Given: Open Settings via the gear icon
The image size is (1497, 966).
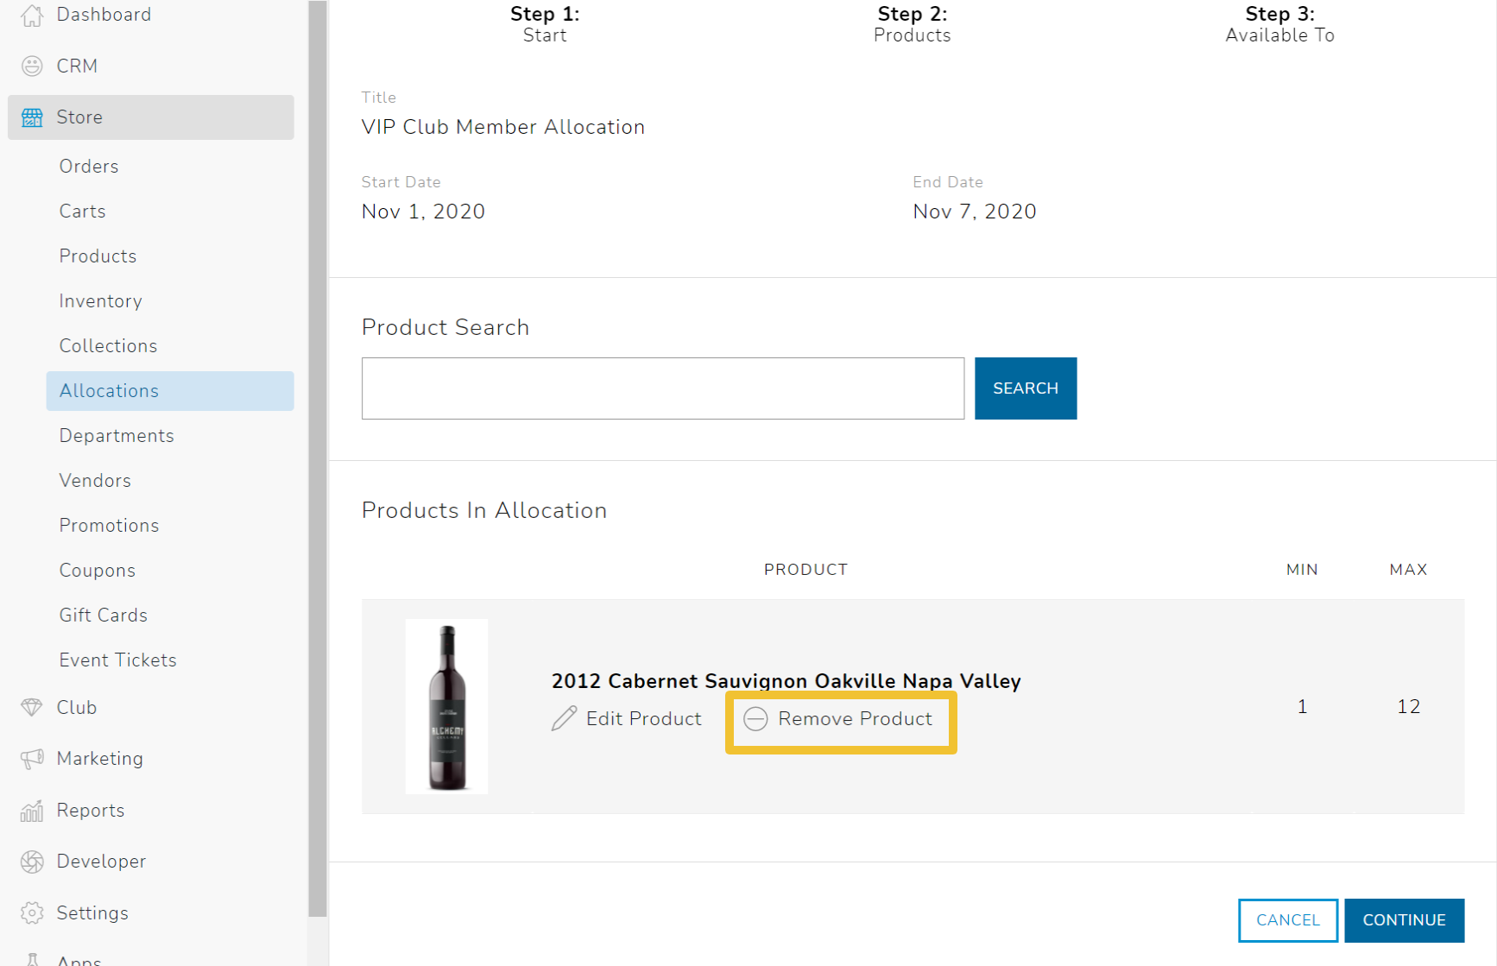Looking at the screenshot, I should tap(32, 912).
